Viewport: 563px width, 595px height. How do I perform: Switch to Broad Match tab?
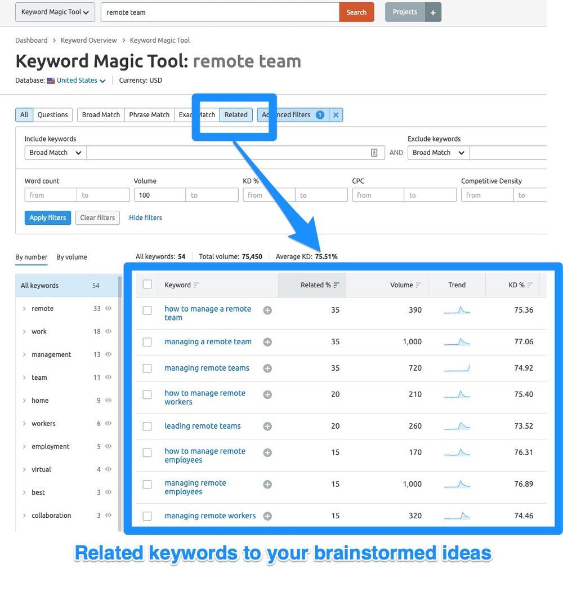coord(101,115)
